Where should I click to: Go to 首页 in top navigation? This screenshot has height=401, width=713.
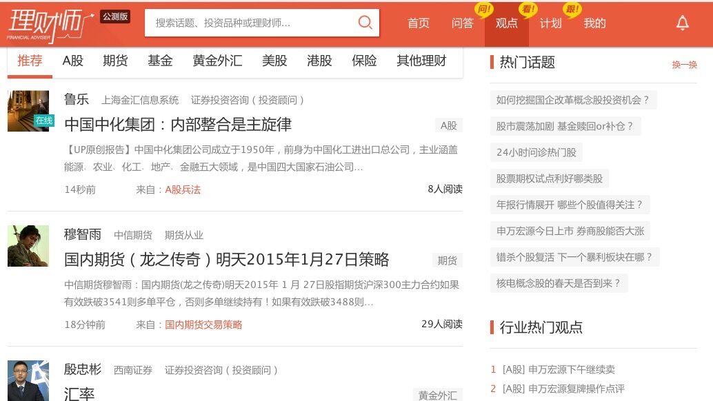point(419,23)
